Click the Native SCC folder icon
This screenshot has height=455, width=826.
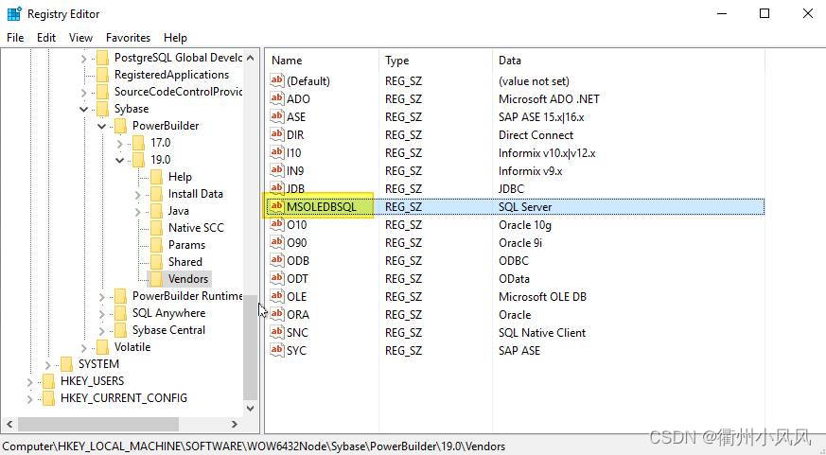(x=156, y=227)
